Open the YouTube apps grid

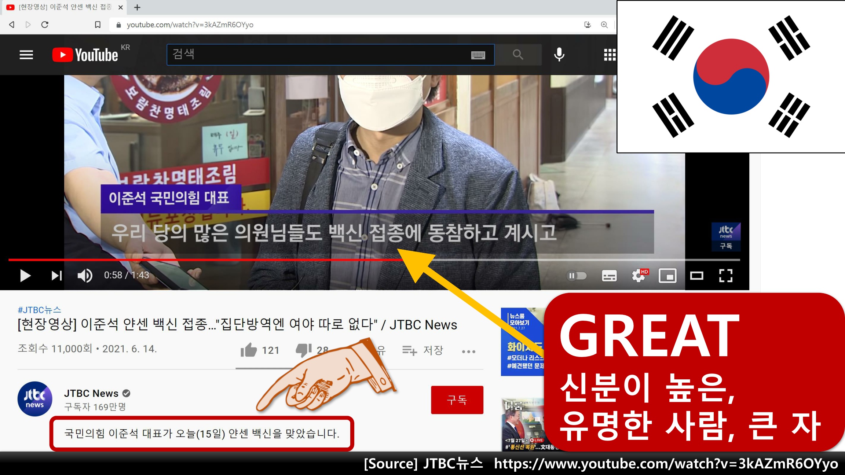click(x=610, y=55)
